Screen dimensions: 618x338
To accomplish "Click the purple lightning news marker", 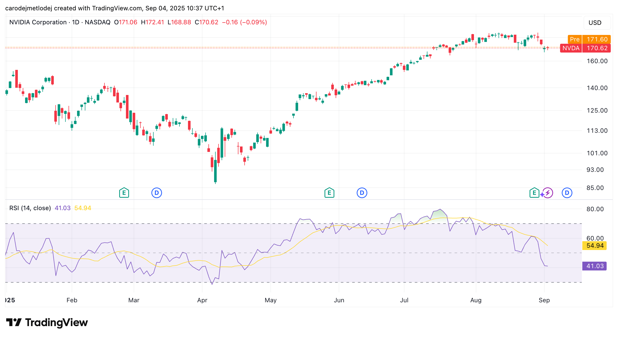I will point(547,193).
